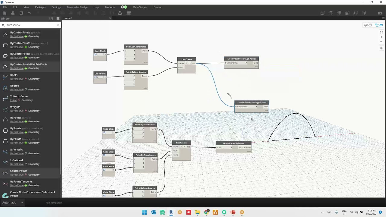Click the Save toolbar icon
This screenshot has width=386, height=217.
(21, 13)
